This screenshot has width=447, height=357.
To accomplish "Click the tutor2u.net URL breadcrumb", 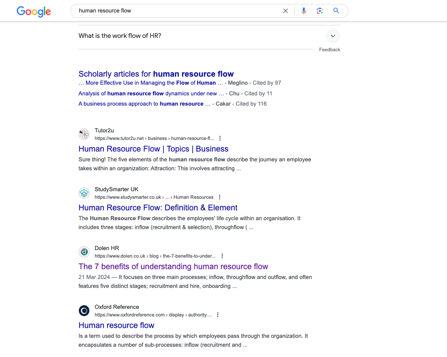I will (154, 139).
